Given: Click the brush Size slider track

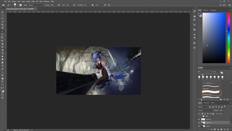Looking at the screenshot, I should pos(208,74).
